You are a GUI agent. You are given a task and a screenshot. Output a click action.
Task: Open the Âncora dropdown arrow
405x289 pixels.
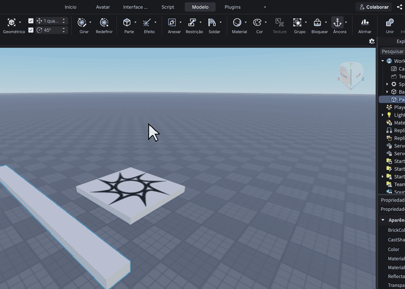coord(346,23)
